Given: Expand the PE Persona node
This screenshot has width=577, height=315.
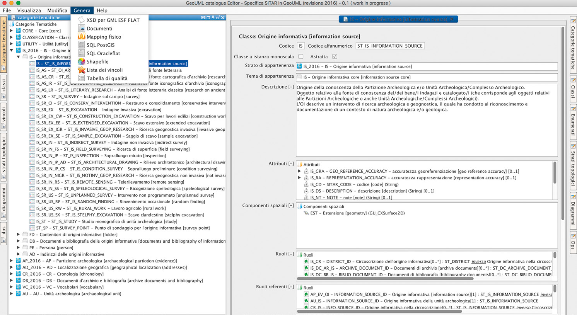Looking at the screenshot, I should click(x=19, y=247).
